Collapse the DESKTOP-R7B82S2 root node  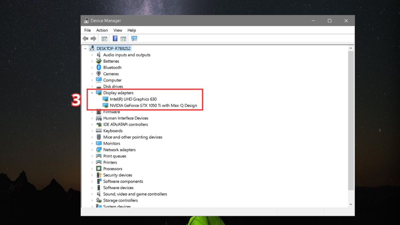[86, 48]
